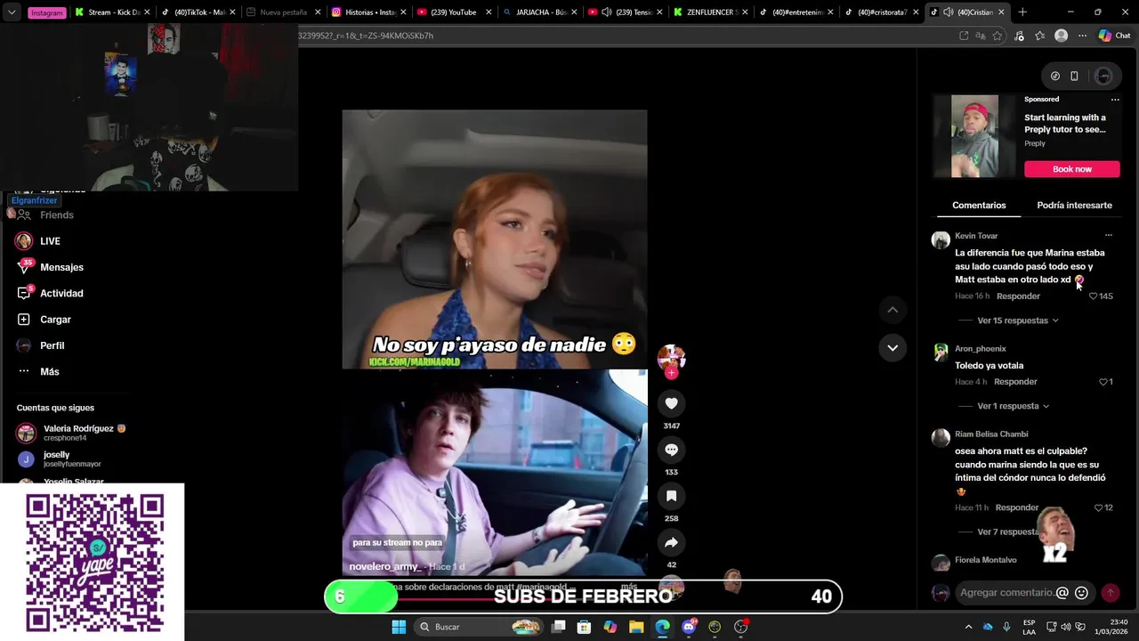This screenshot has width=1139, height=641.
Task: Post comment with the red arrow button
Action: click(x=1111, y=593)
